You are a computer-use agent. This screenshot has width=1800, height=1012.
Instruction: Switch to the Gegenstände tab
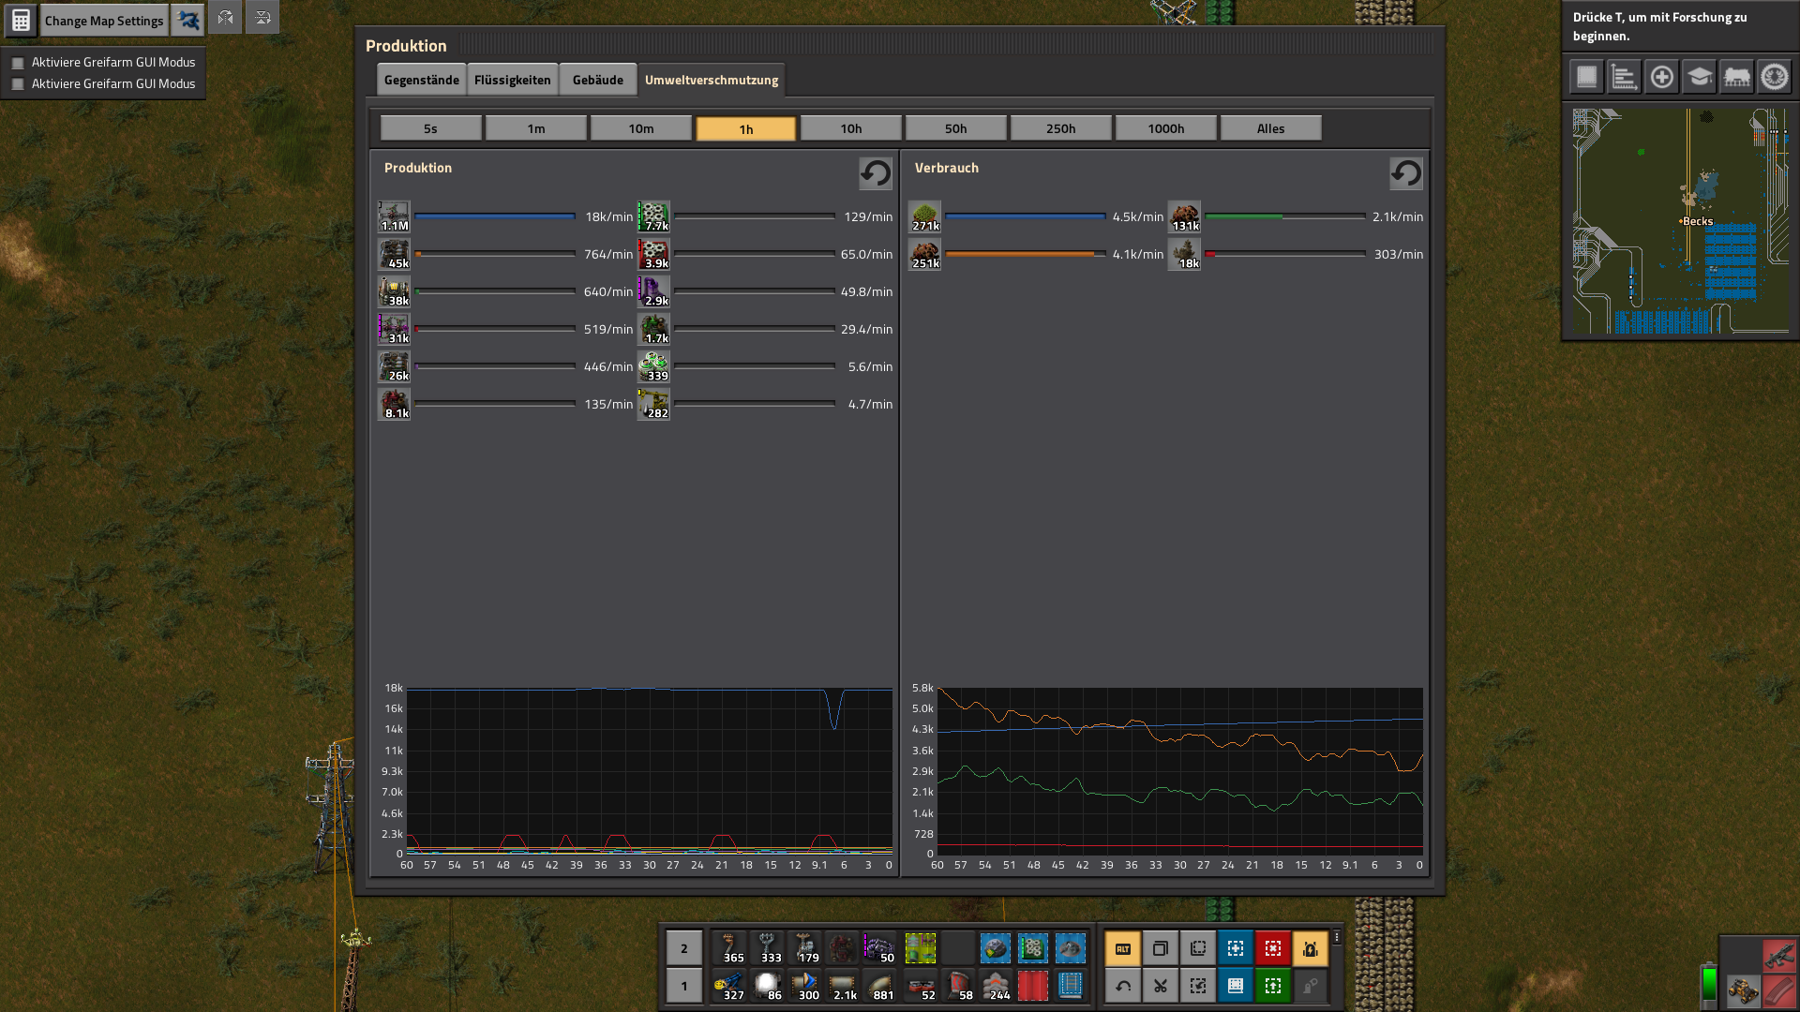coord(422,80)
